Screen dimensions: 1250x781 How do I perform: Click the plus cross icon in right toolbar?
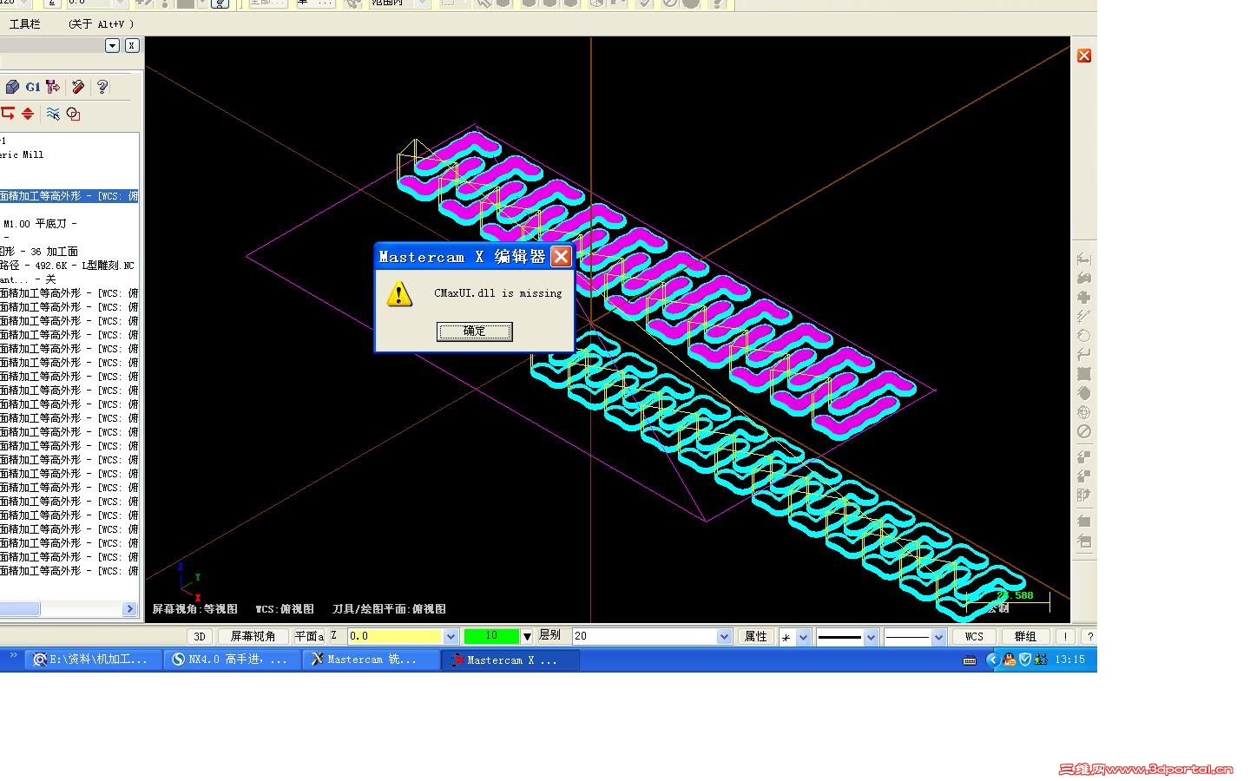point(1084,297)
